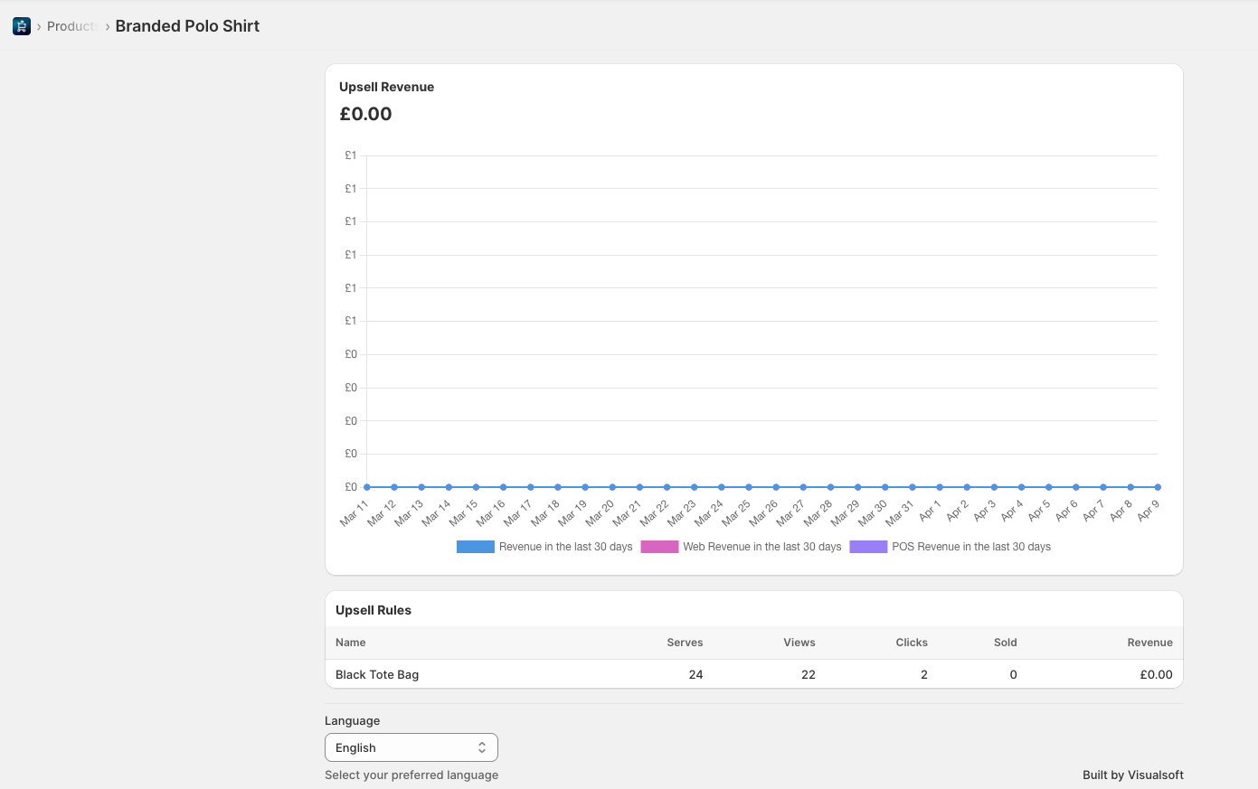Image resolution: width=1258 pixels, height=789 pixels.
Task: Click the blue Revenue legend color swatch
Action: [x=475, y=546]
